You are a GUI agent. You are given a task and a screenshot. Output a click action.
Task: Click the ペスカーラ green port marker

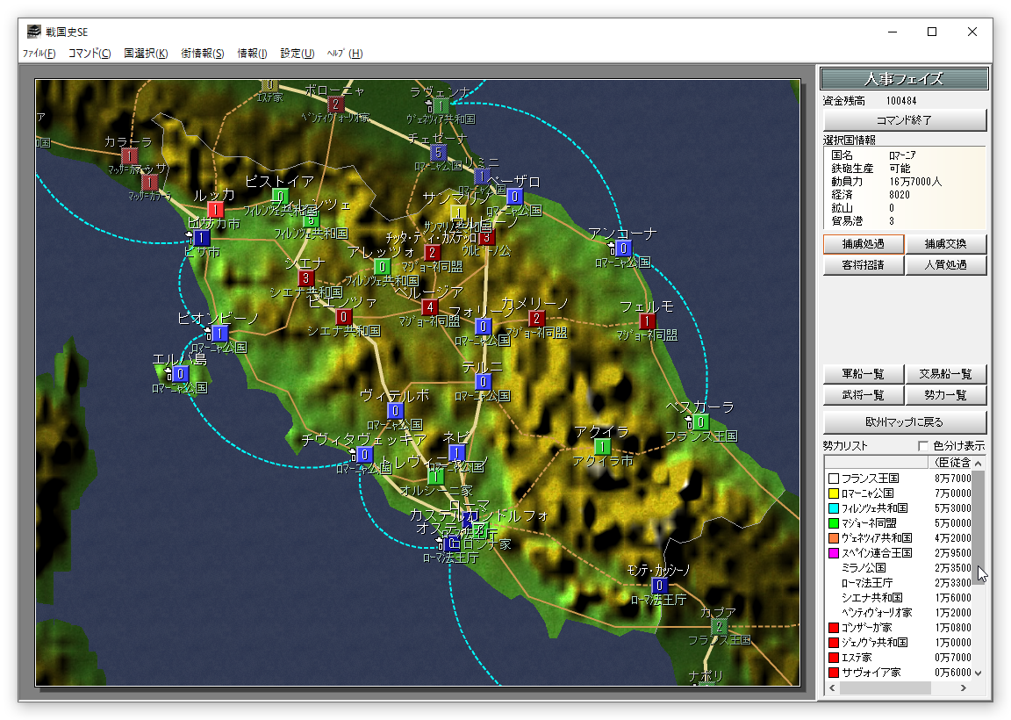700,422
